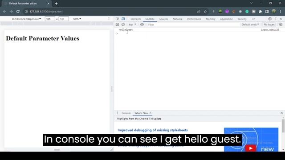Screen dimensions: 285x160
Task: Close the DevTools panel
Action: coord(281,19)
